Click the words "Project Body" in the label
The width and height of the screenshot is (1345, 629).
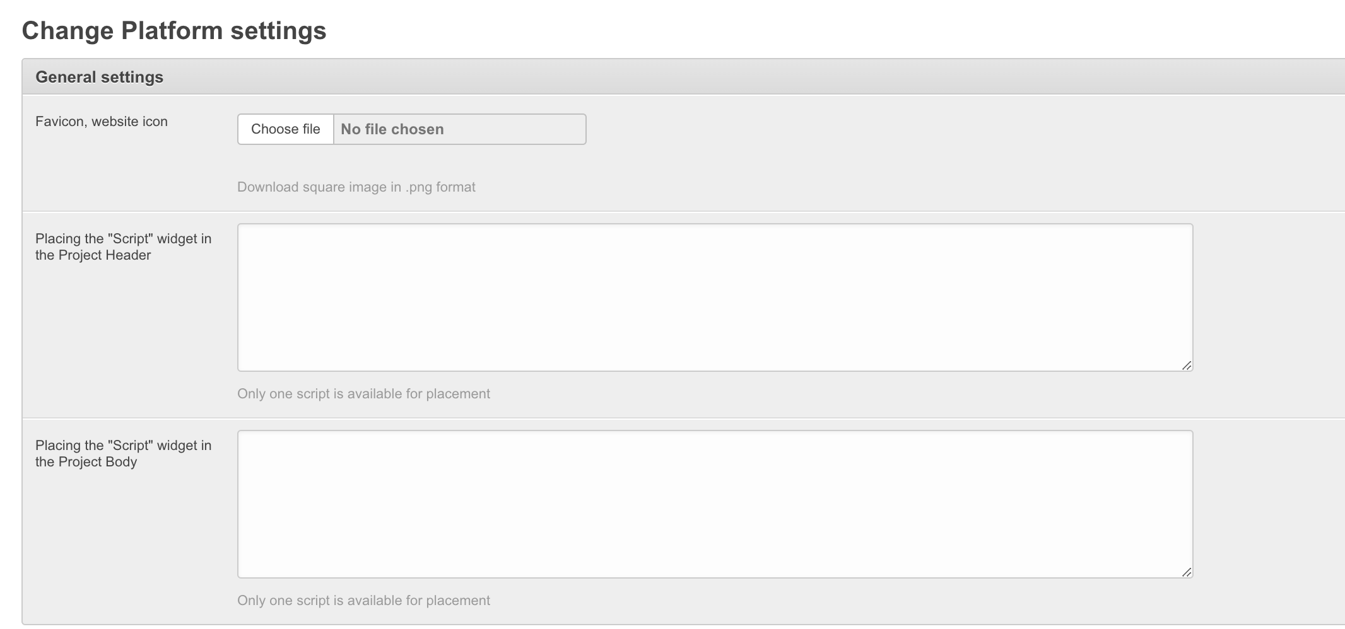click(x=98, y=462)
